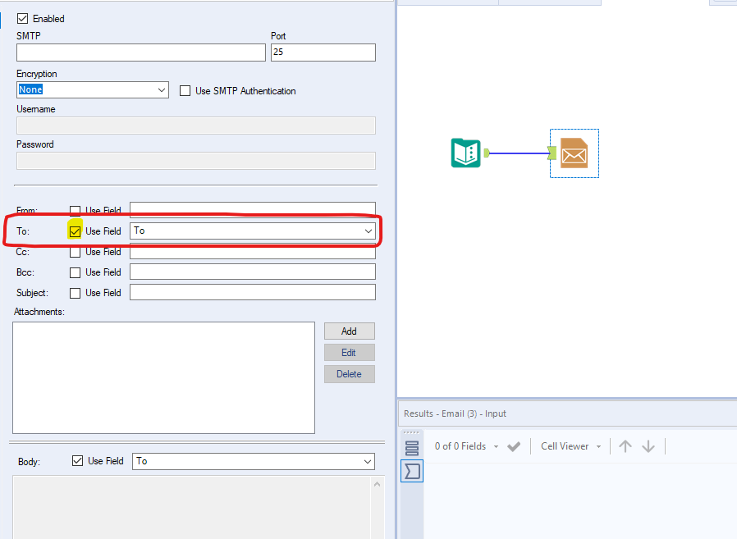Go to previous record with the up arrow
This screenshot has height=539, width=737.
pos(625,445)
